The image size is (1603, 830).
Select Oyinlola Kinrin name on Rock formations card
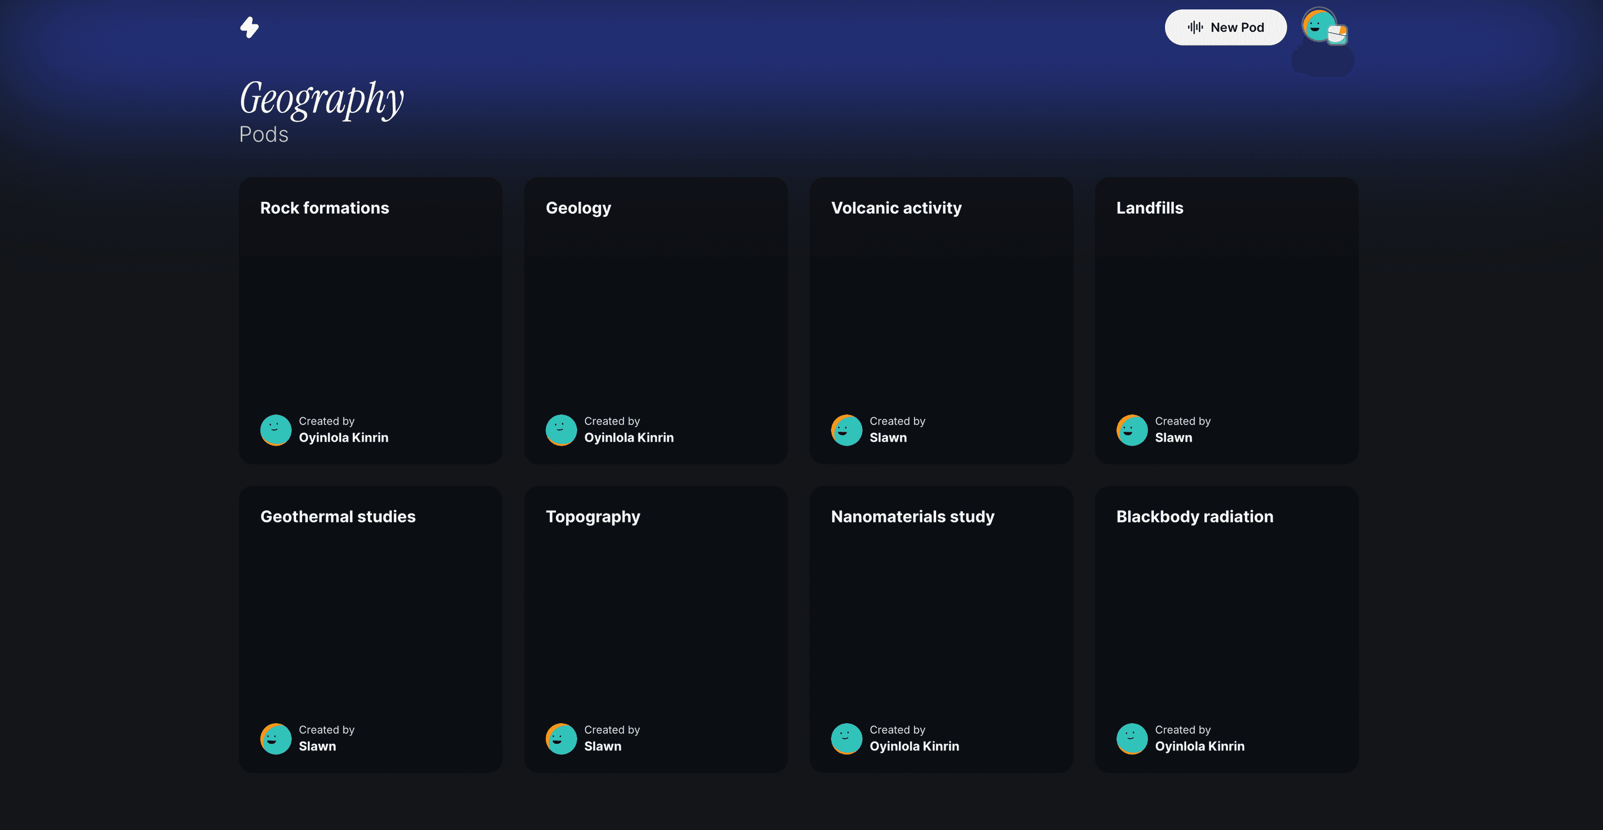coord(343,438)
